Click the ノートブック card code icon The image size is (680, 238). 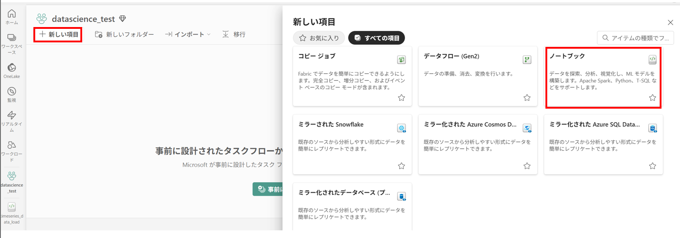click(x=652, y=59)
